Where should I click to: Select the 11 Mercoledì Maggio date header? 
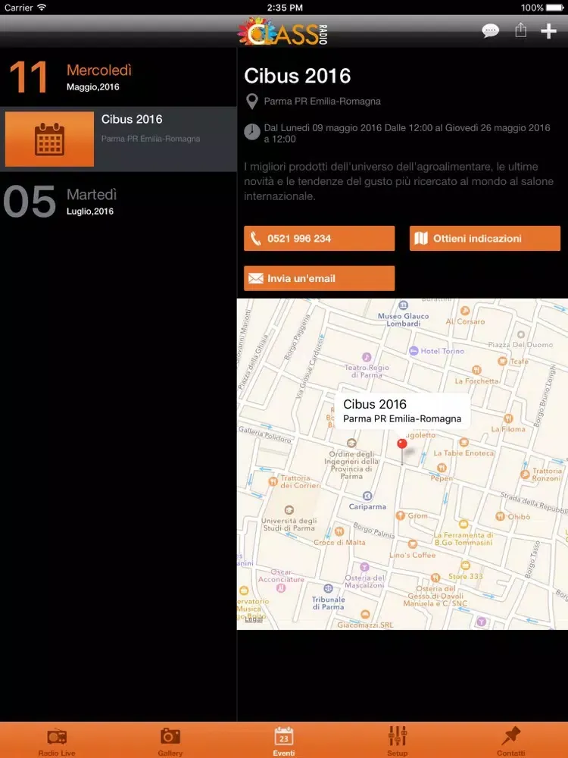(x=118, y=77)
